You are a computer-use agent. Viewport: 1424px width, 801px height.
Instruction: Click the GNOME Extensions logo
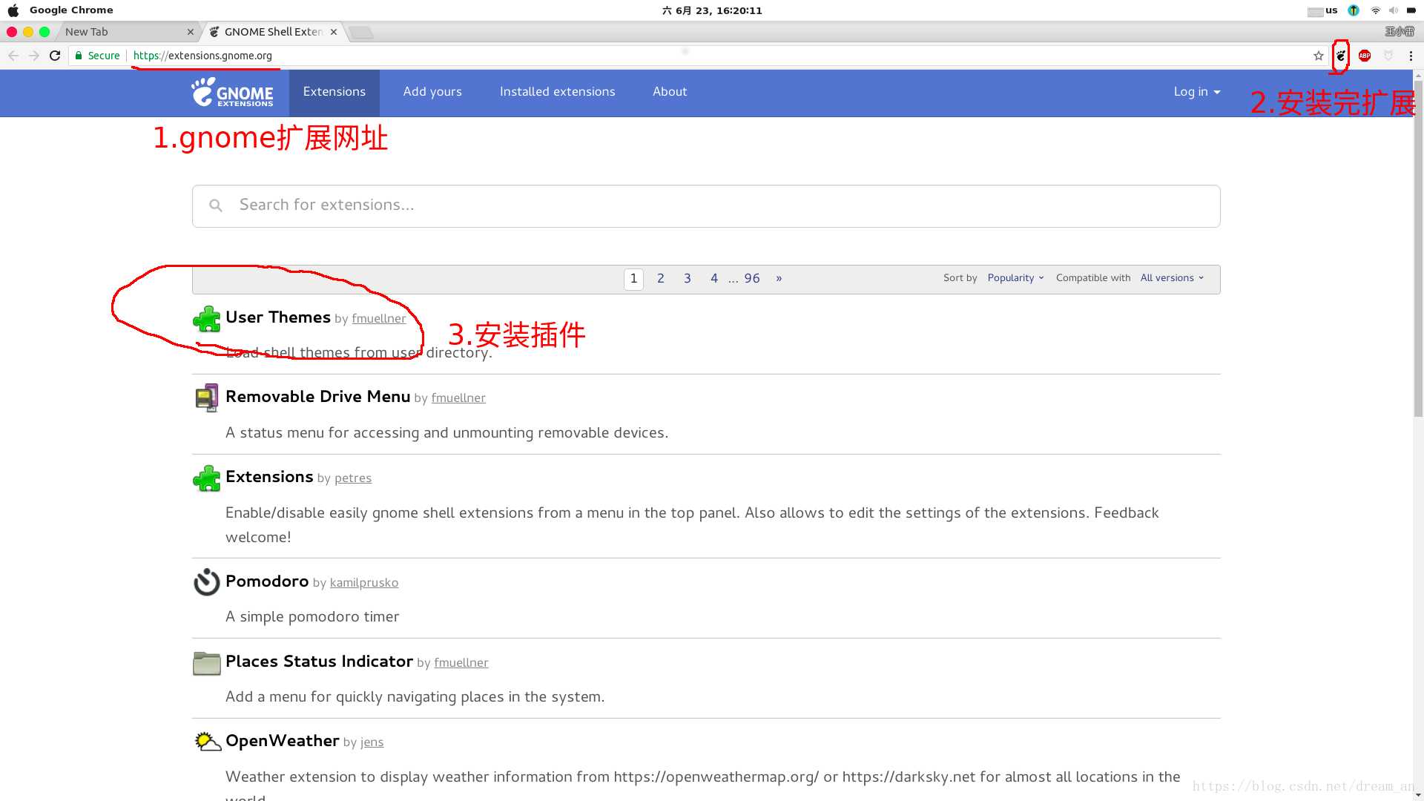[232, 92]
